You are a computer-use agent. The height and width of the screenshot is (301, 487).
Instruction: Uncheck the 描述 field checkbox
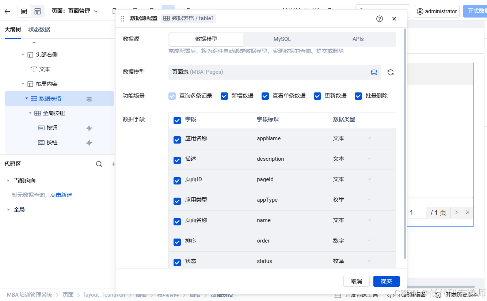pyautogui.click(x=177, y=160)
